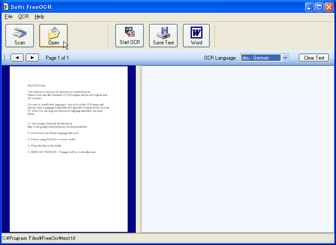336x245 pixels.
Task: Open an image with the Open button
Action: coord(53,35)
